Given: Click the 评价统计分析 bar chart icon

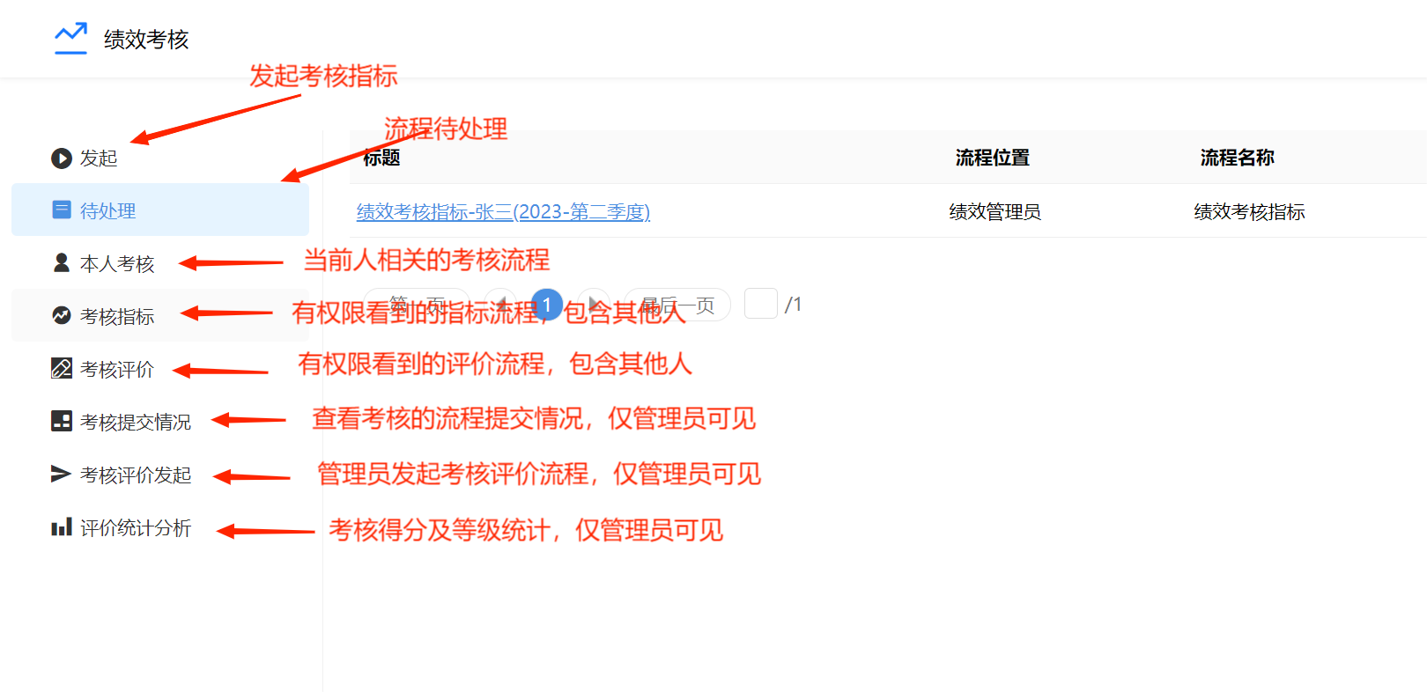Looking at the screenshot, I should [62, 527].
